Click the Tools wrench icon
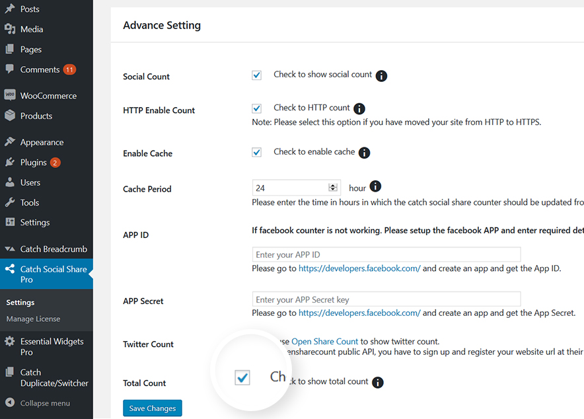 coord(10,202)
